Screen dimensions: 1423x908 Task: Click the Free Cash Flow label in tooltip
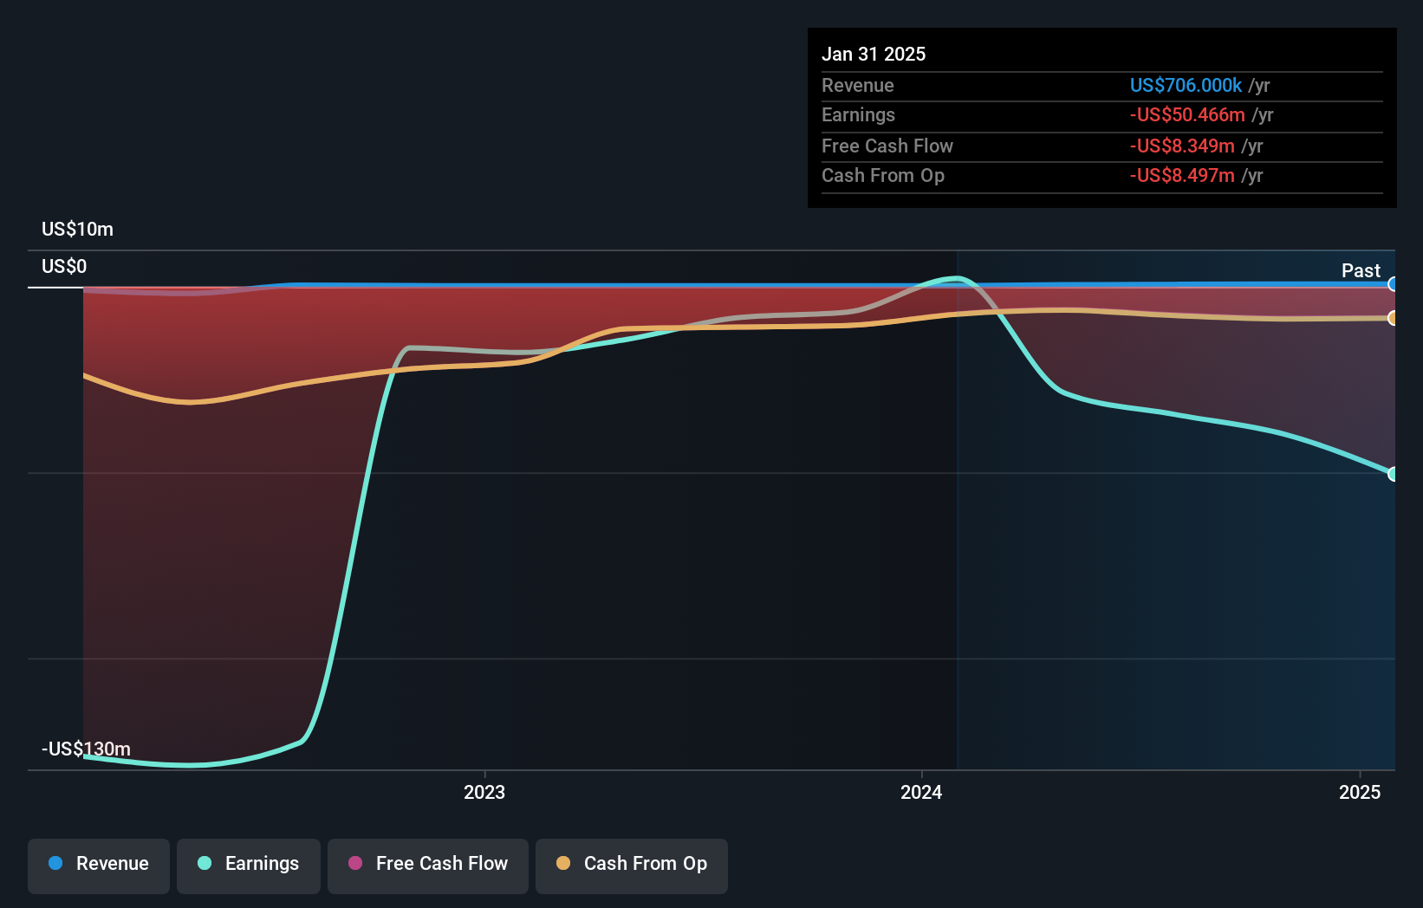tap(887, 146)
